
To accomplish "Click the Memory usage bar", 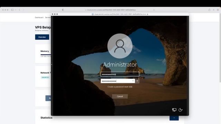I will click(46, 54).
